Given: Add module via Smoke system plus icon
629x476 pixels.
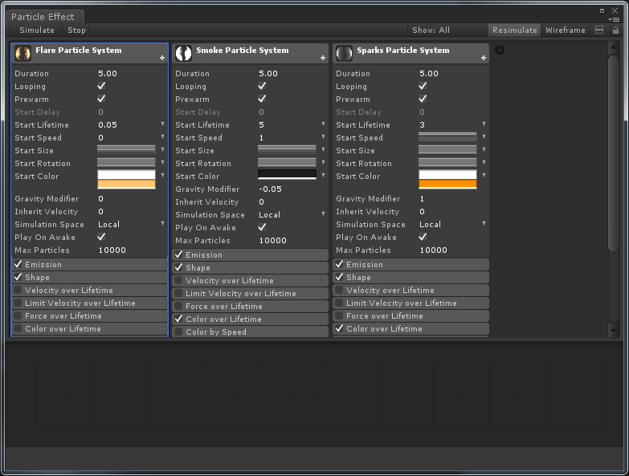Looking at the screenshot, I should point(323,58).
